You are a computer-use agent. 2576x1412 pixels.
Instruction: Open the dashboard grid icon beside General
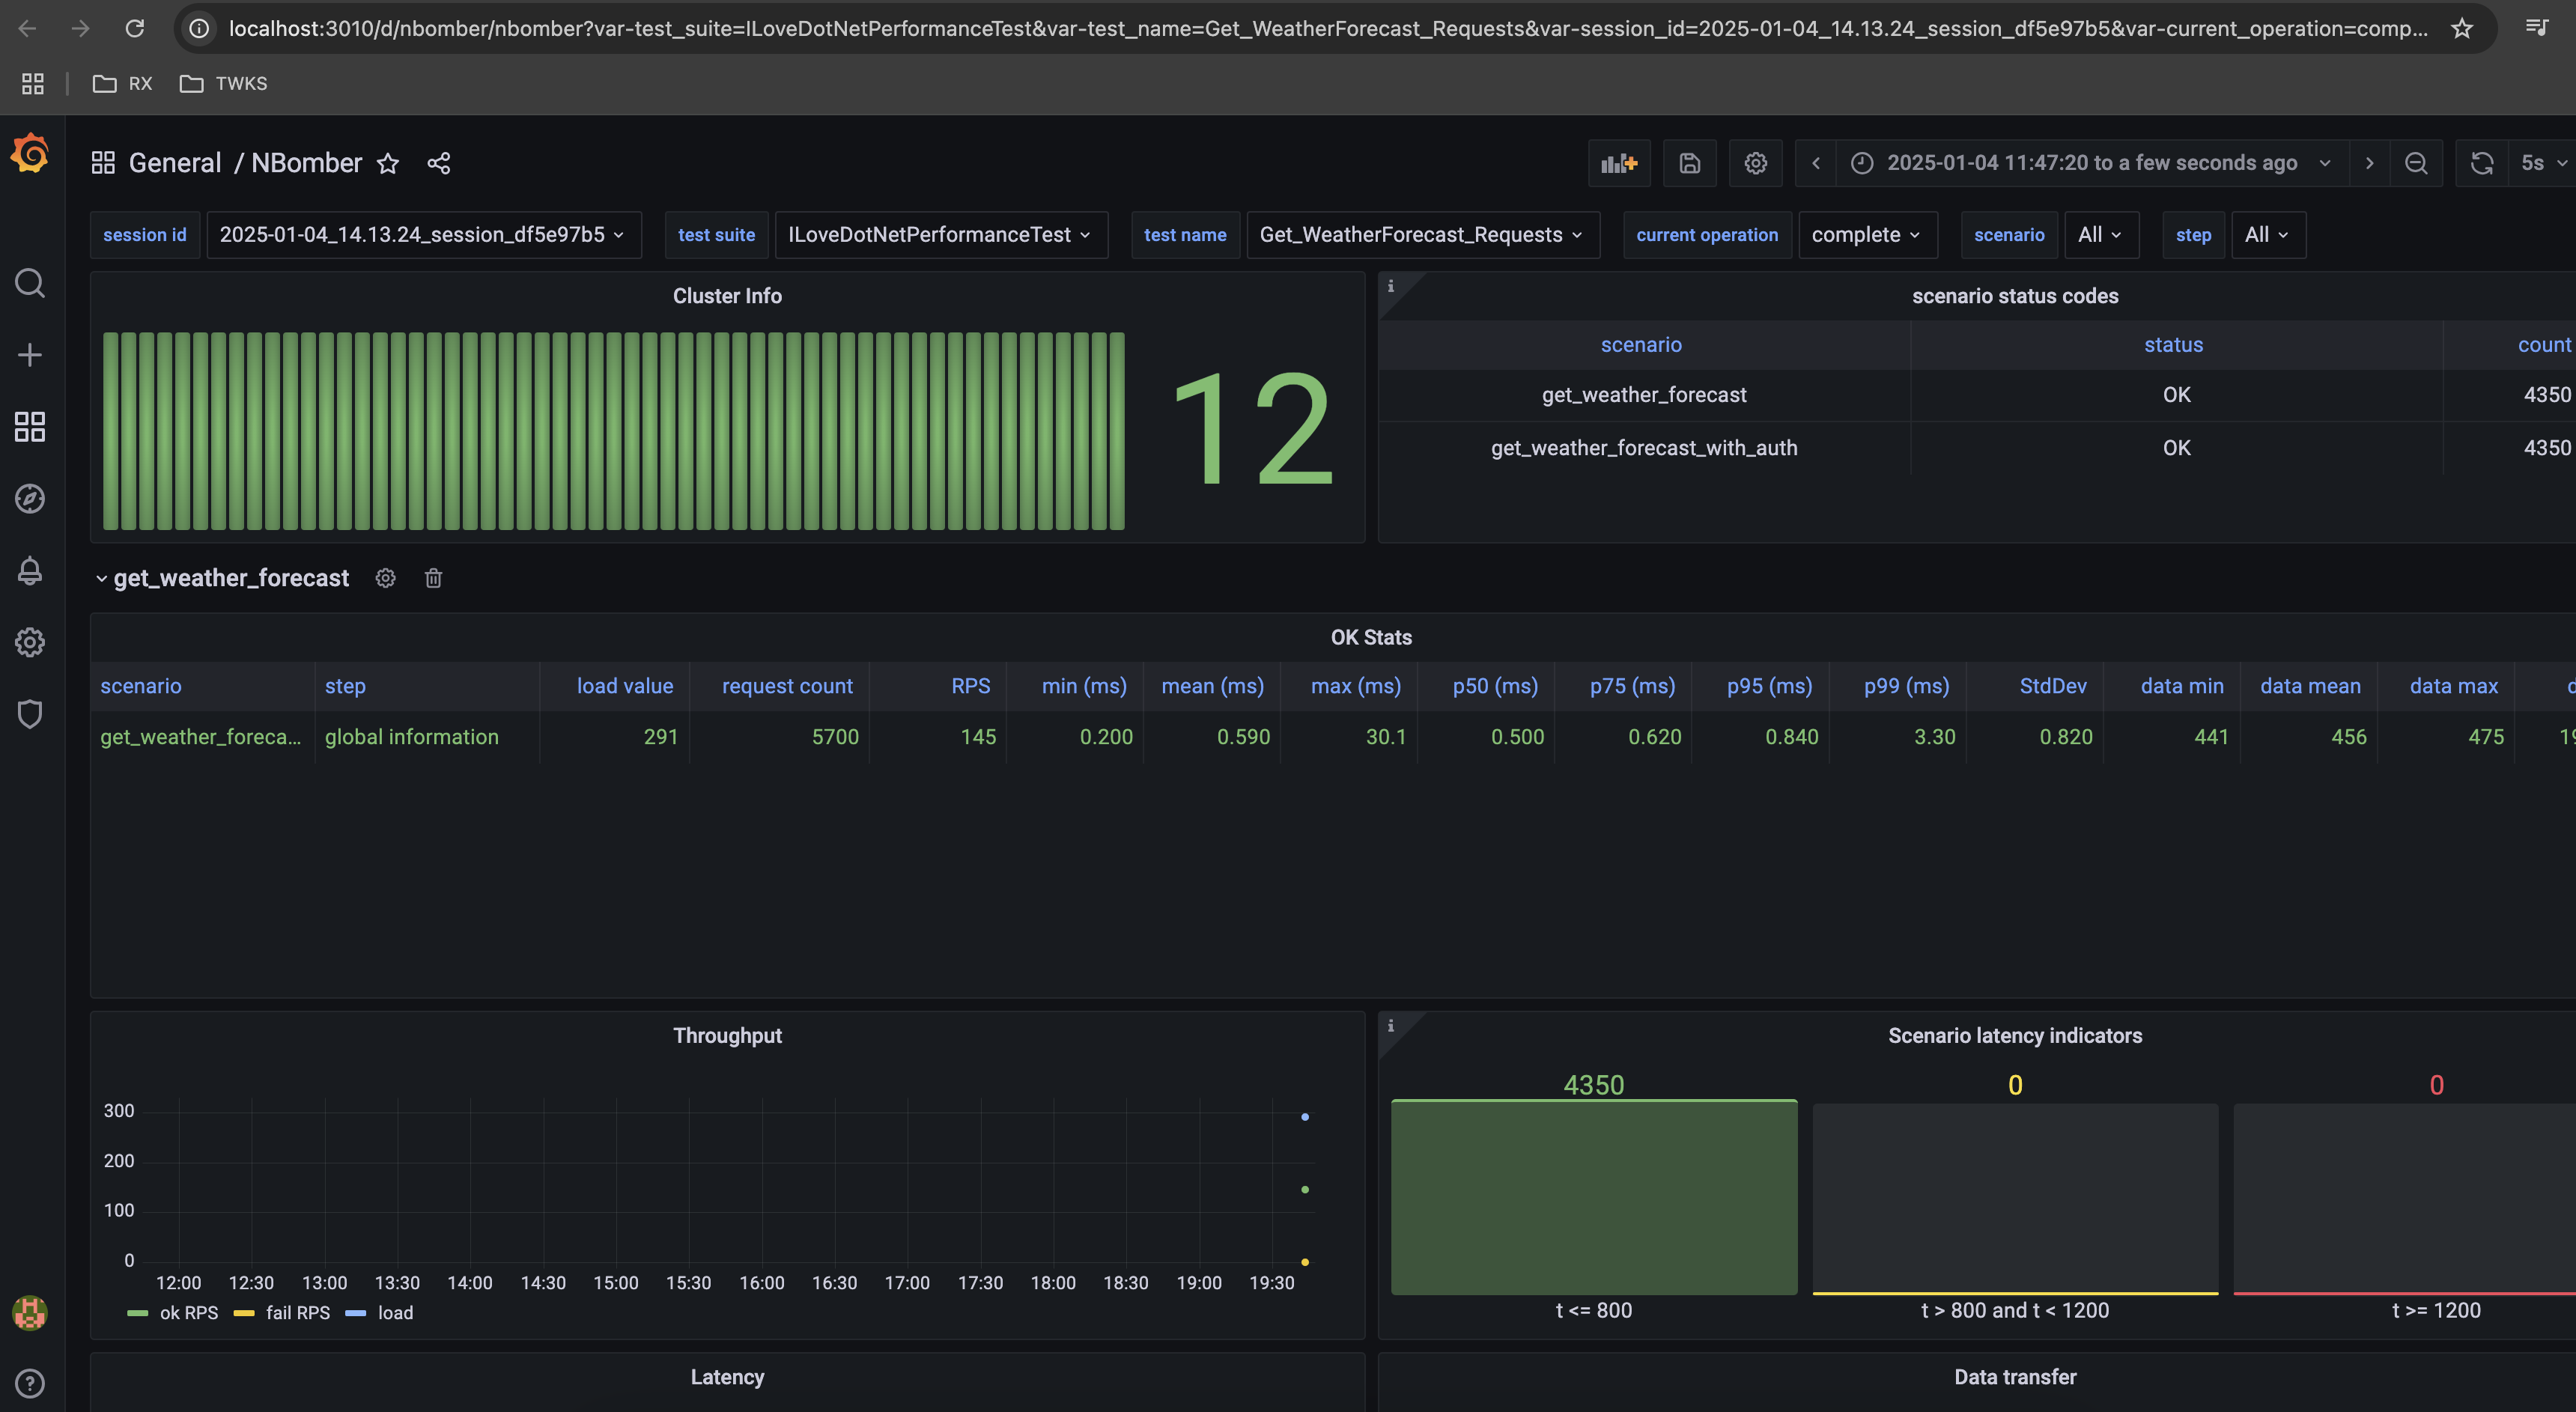(x=103, y=163)
